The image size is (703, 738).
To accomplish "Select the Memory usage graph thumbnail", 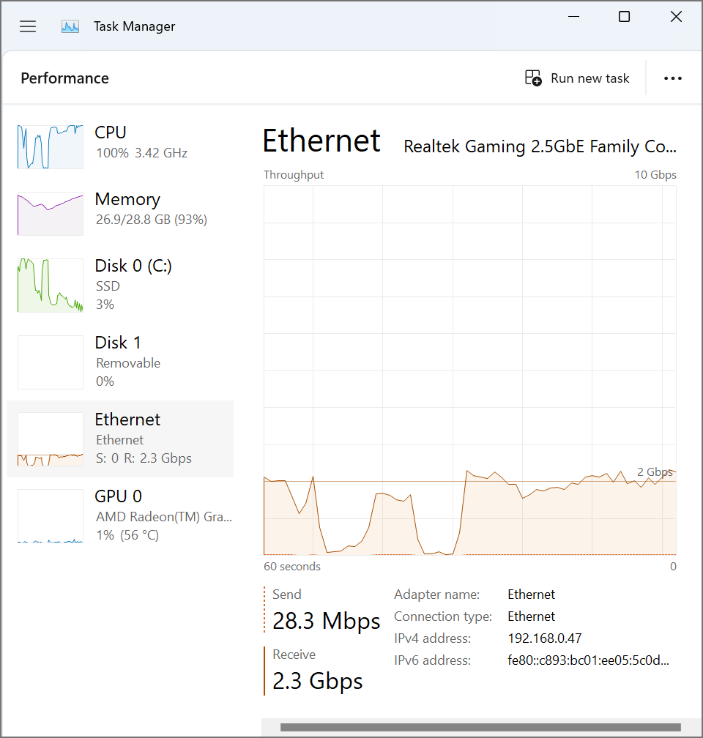I will (x=51, y=214).
